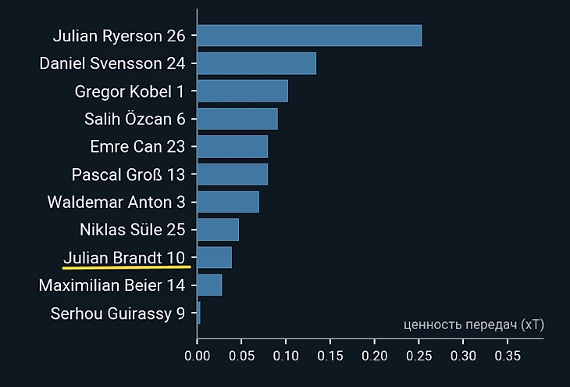
Task: Click the Julian Brandt 10 bar
Action: click(215, 257)
